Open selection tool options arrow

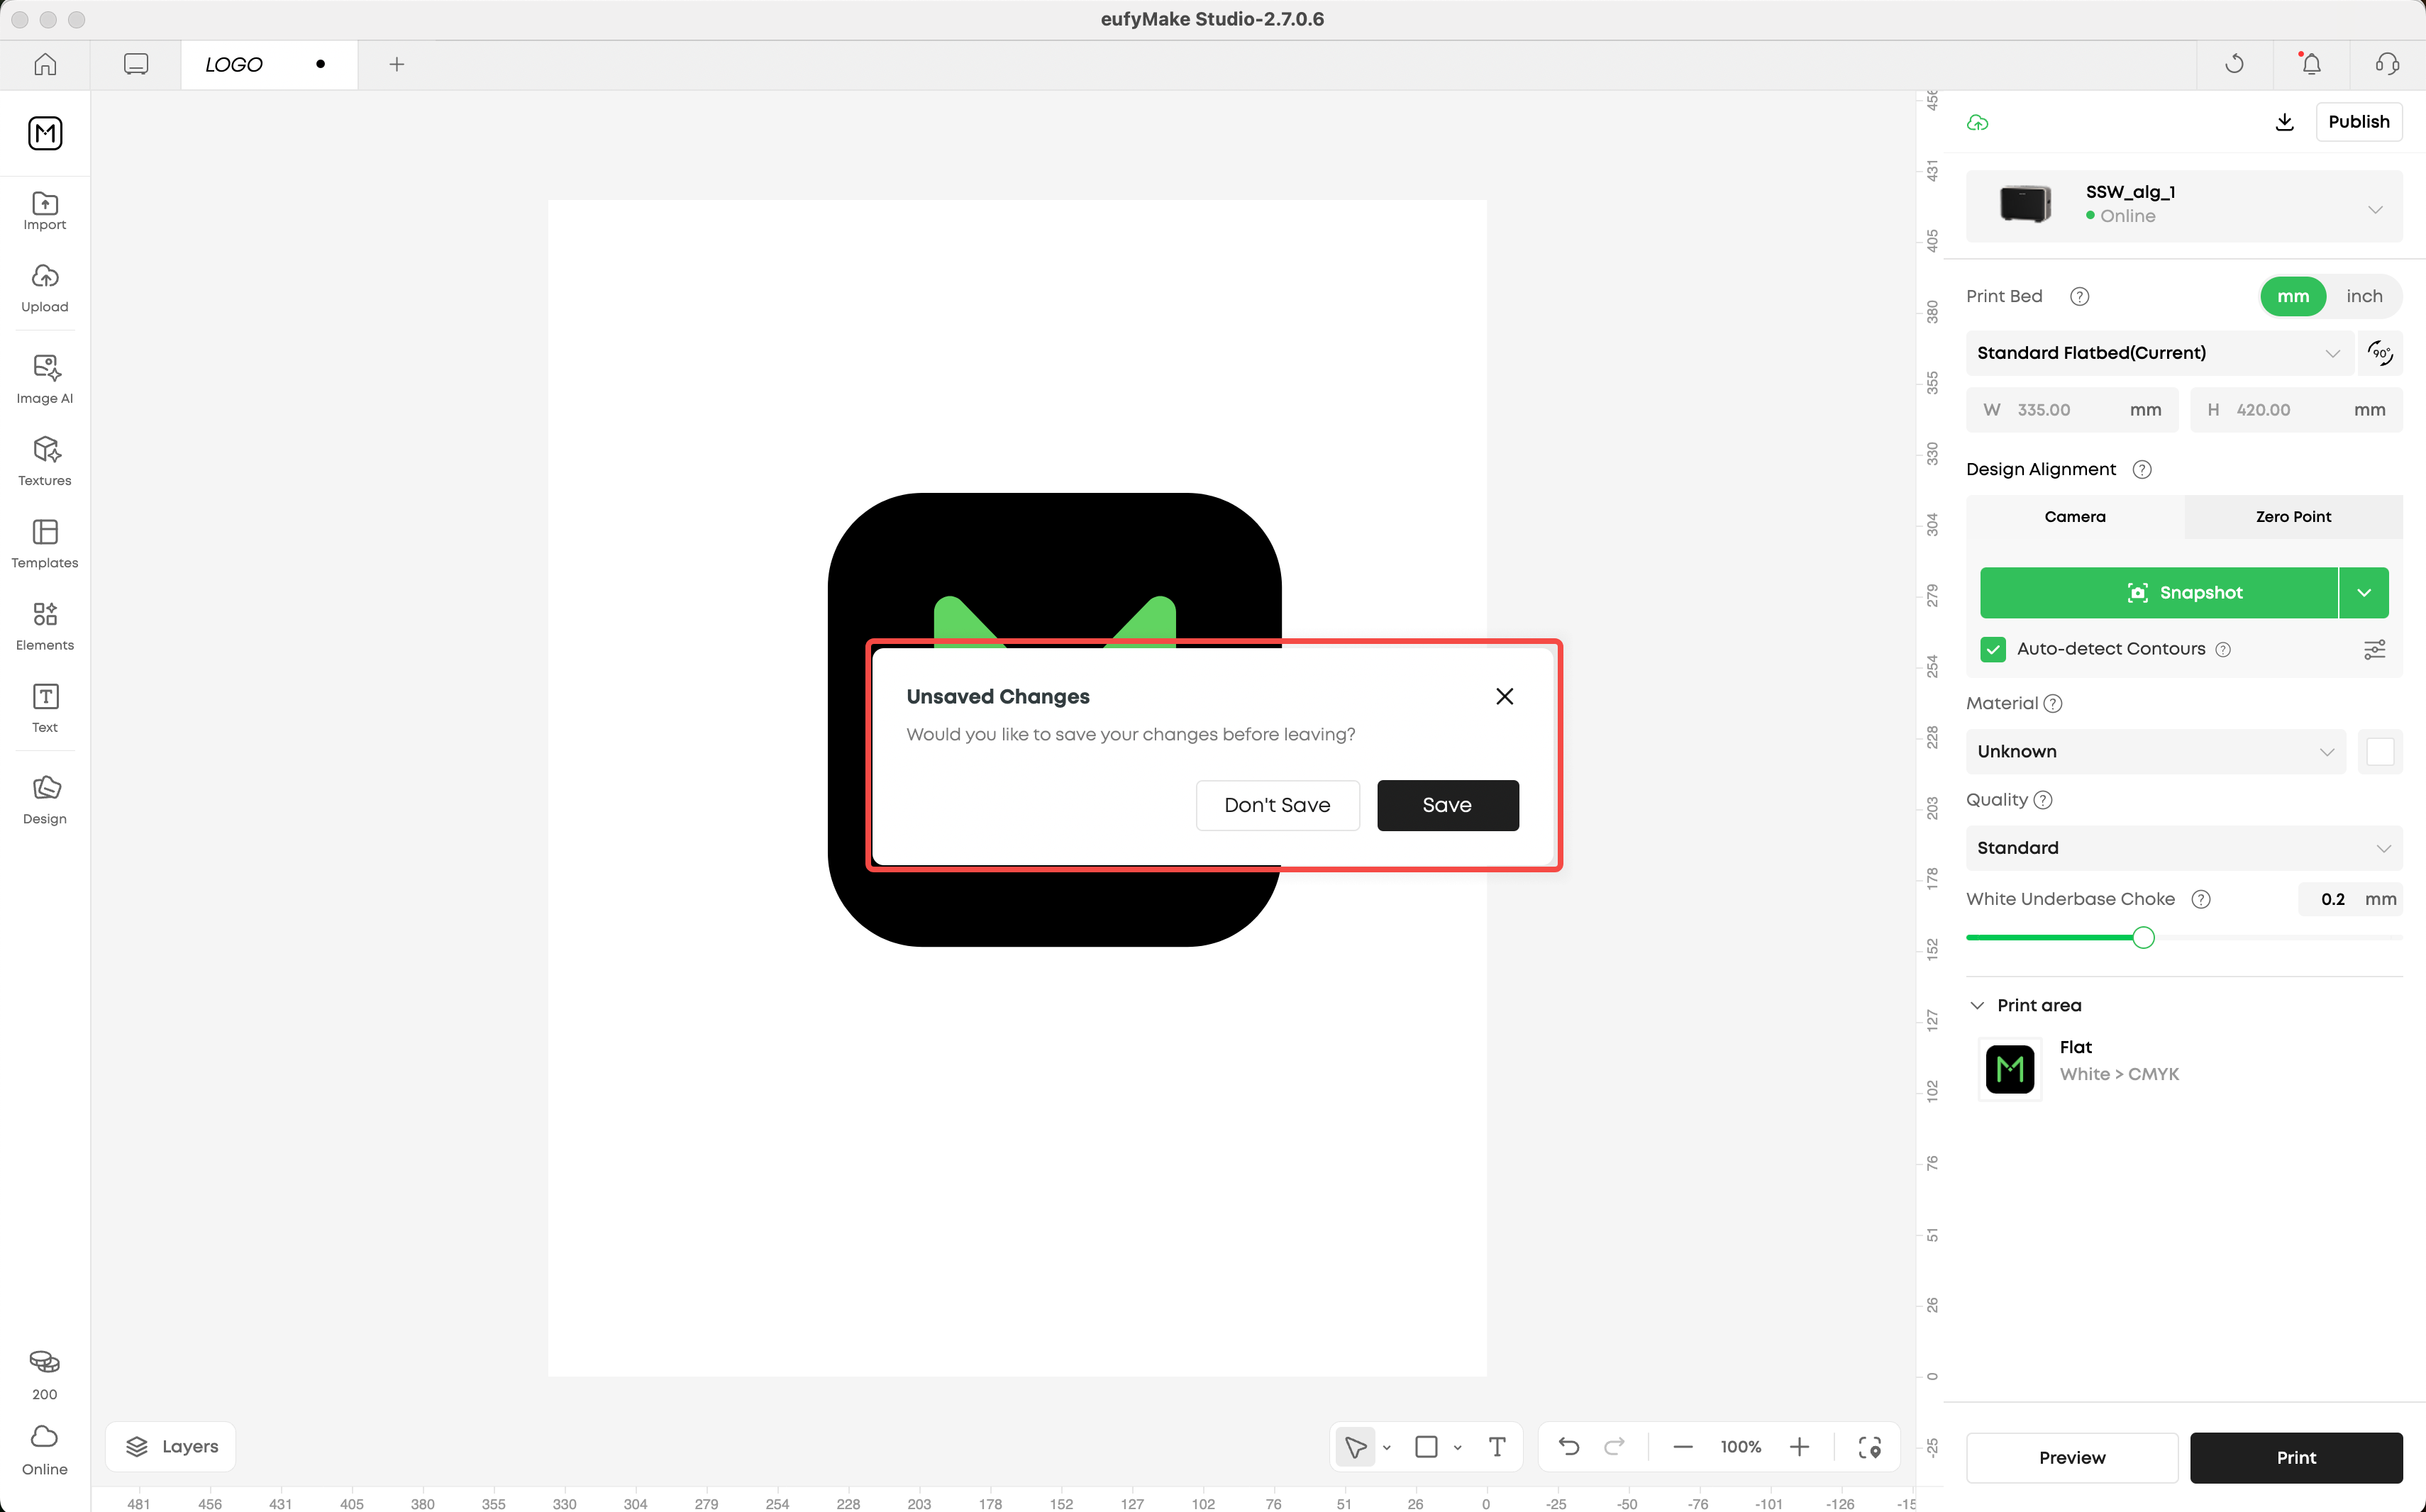[x=1386, y=1447]
